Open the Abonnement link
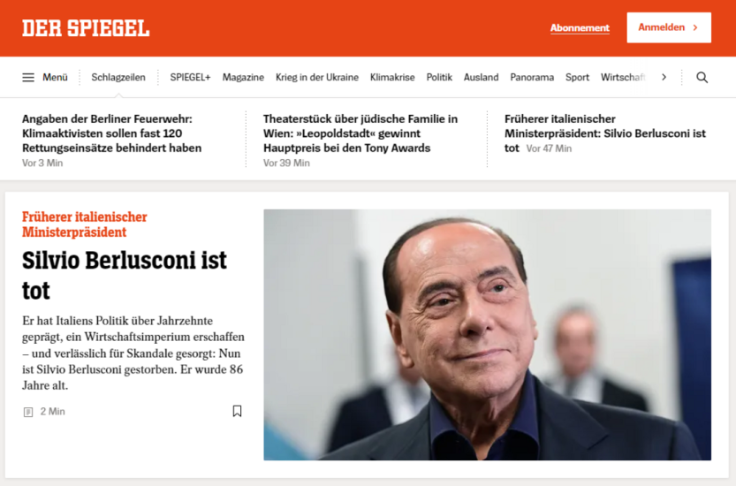 coord(580,28)
